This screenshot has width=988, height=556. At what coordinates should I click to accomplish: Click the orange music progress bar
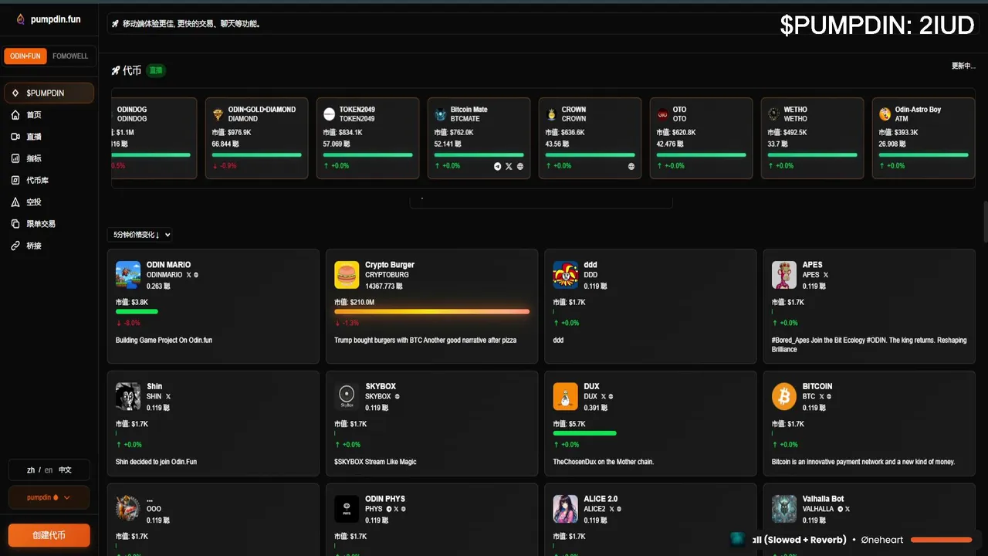coord(941,540)
